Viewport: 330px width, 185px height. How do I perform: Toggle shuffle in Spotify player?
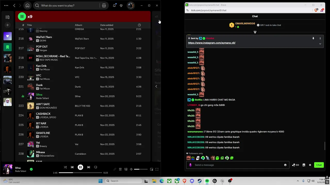(x=65, y=167)
